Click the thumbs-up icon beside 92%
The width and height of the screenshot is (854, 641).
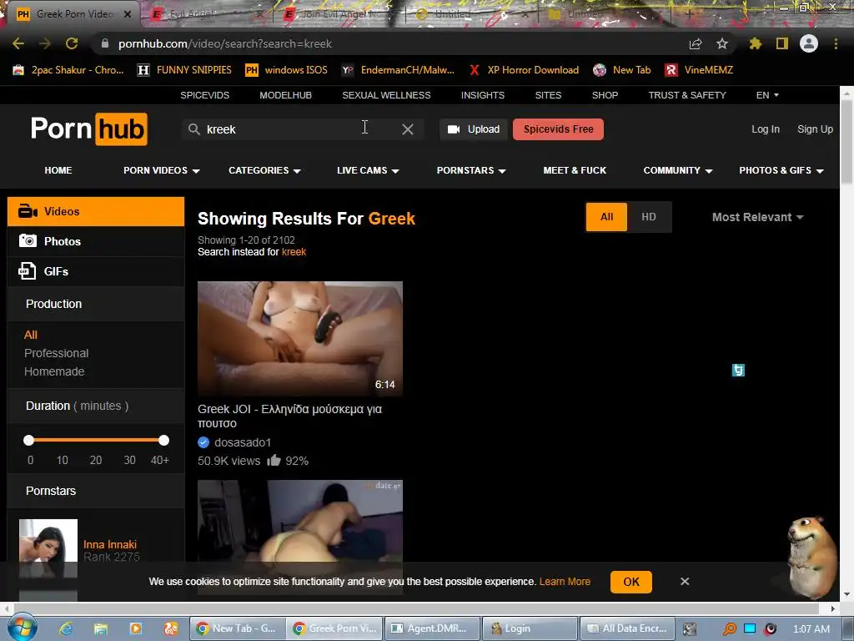pos(274,461)
